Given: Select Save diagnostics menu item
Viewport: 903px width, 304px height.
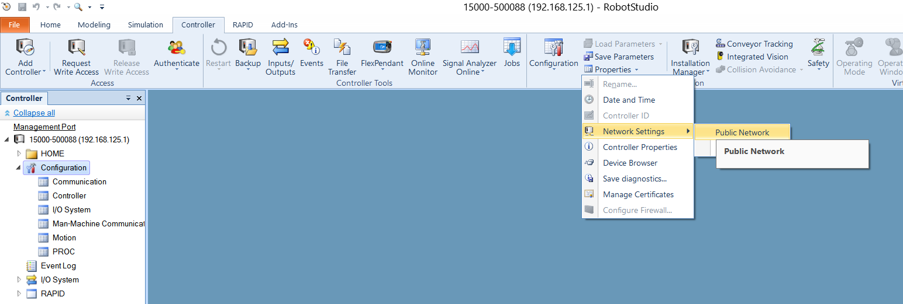Looking at the screenshot, I should [637, 179].
